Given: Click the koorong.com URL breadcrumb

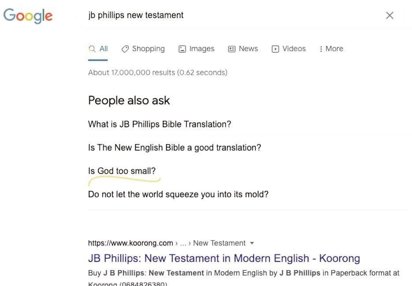Looking at the screenshot, I should click(x=130, y=243).
